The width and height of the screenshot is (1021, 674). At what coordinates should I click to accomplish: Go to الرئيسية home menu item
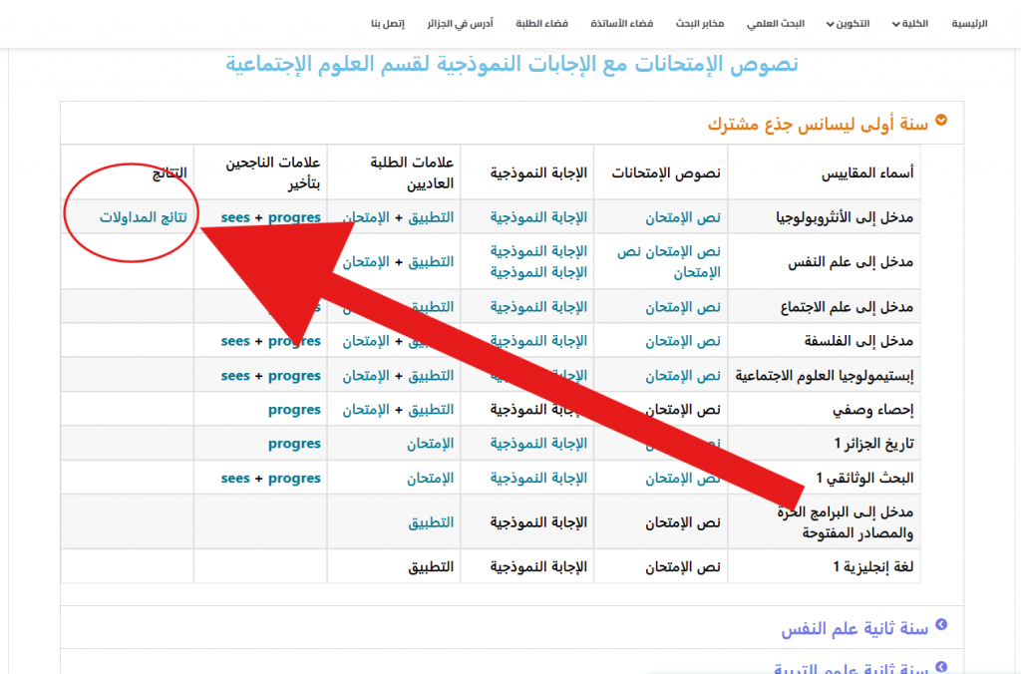[x=969, y=23]
